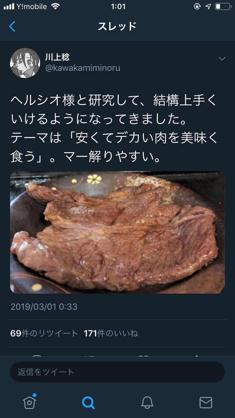The height and width of the screenshot is (418, 235).
Task: Tap the rotation lock status icon
Action: tap(197, 7)
